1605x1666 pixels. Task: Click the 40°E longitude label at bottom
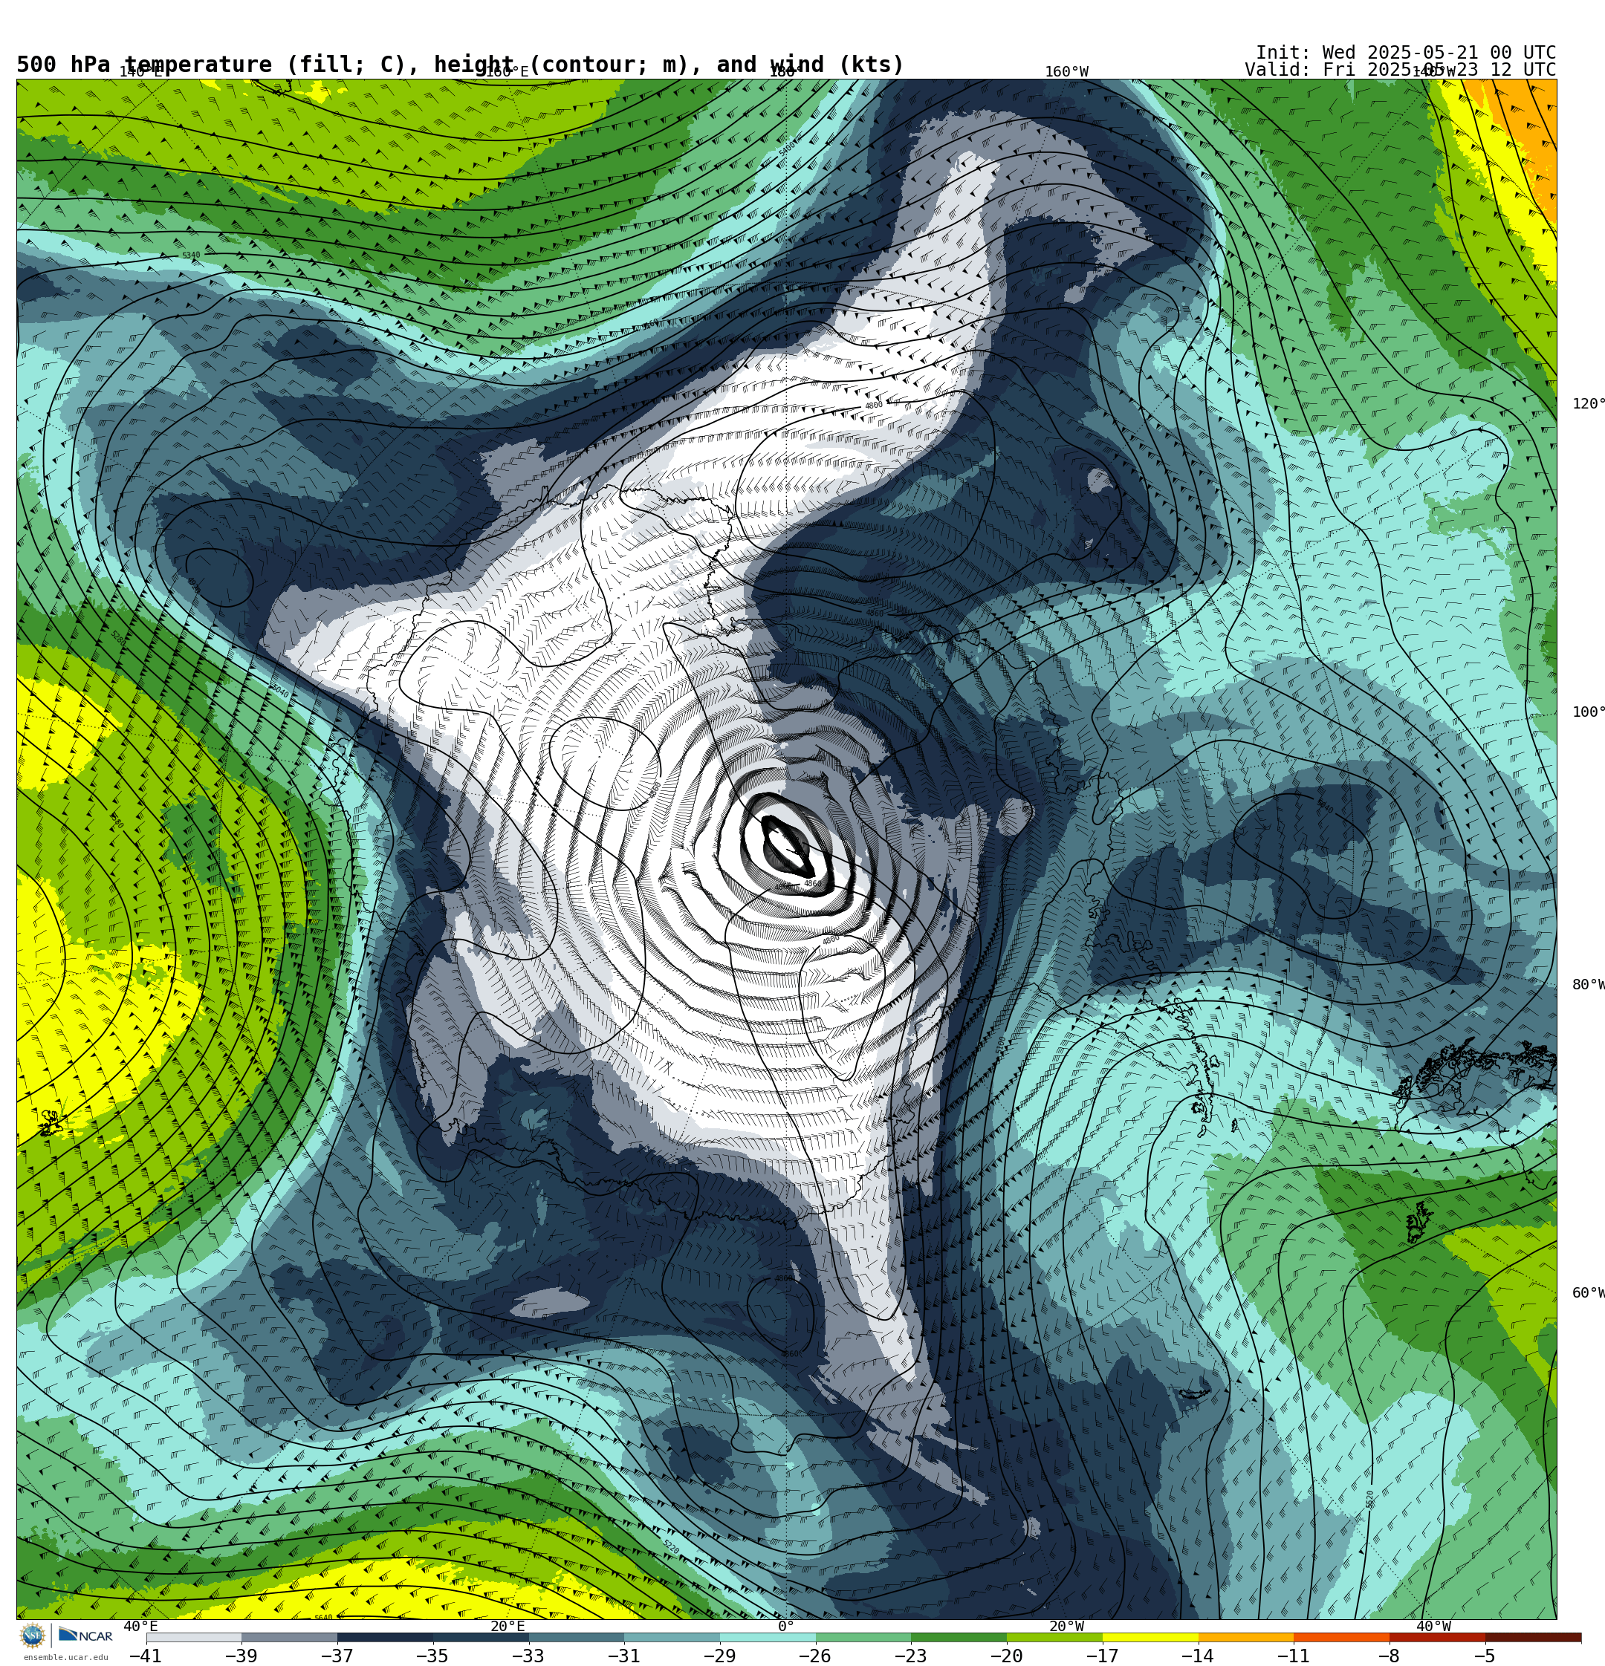(140, 1626)
